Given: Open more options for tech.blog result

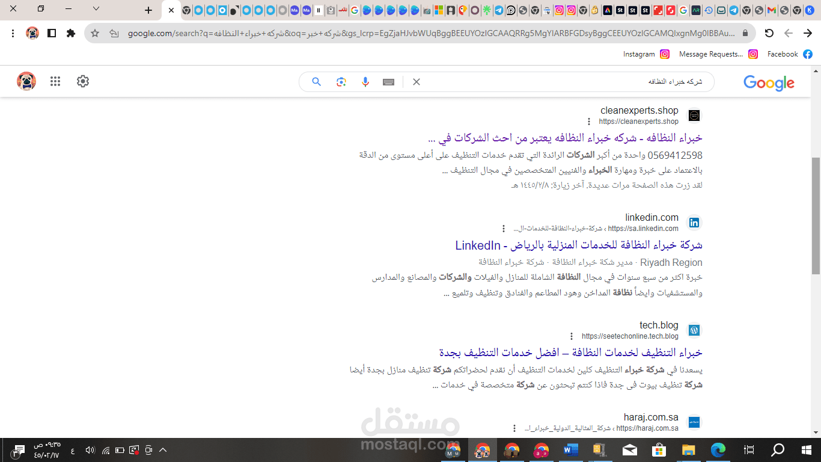Looking at the screenshot, I should (x=572, y=336).
